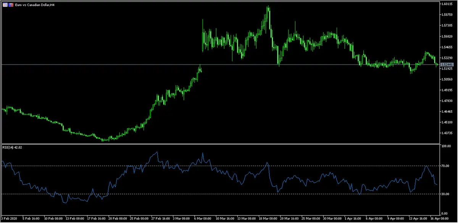Click the One Click Trading icon beside chart title
The height and width of the screenshot is (223, 458).
(x=11, y=5)
